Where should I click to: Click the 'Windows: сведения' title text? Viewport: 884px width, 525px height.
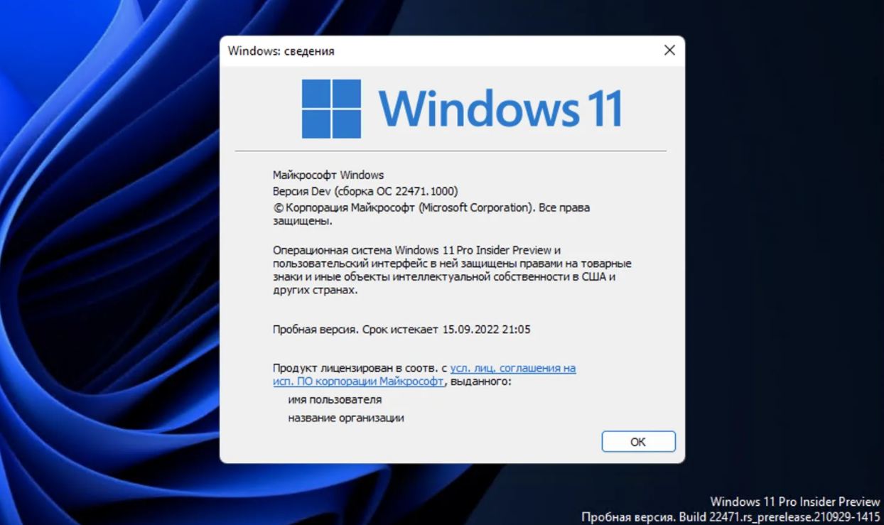[x=281, y=51]
